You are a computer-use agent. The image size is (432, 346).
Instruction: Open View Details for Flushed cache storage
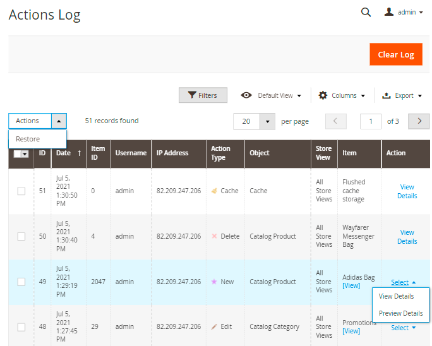click(x=407, y=191)
